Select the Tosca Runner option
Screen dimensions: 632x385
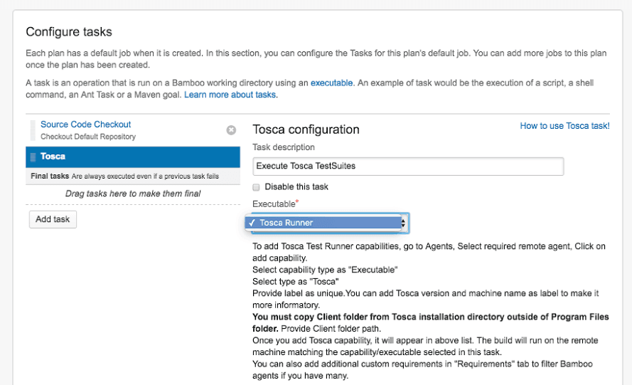point(286,223)
